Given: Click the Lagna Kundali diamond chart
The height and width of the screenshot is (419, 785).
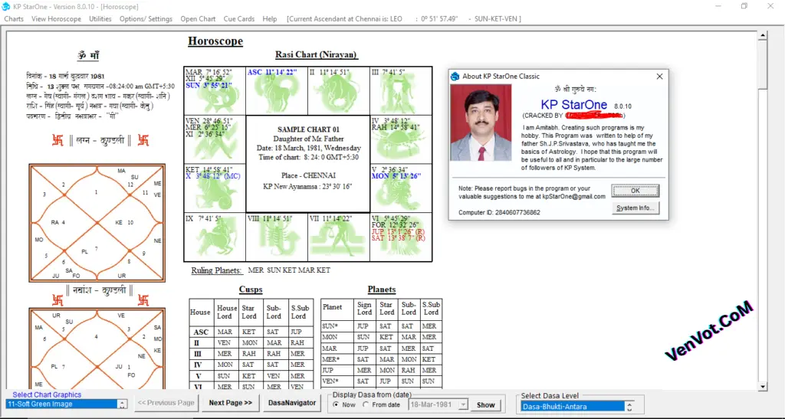Looking at the screenshot, I should (x=97, y=223).
